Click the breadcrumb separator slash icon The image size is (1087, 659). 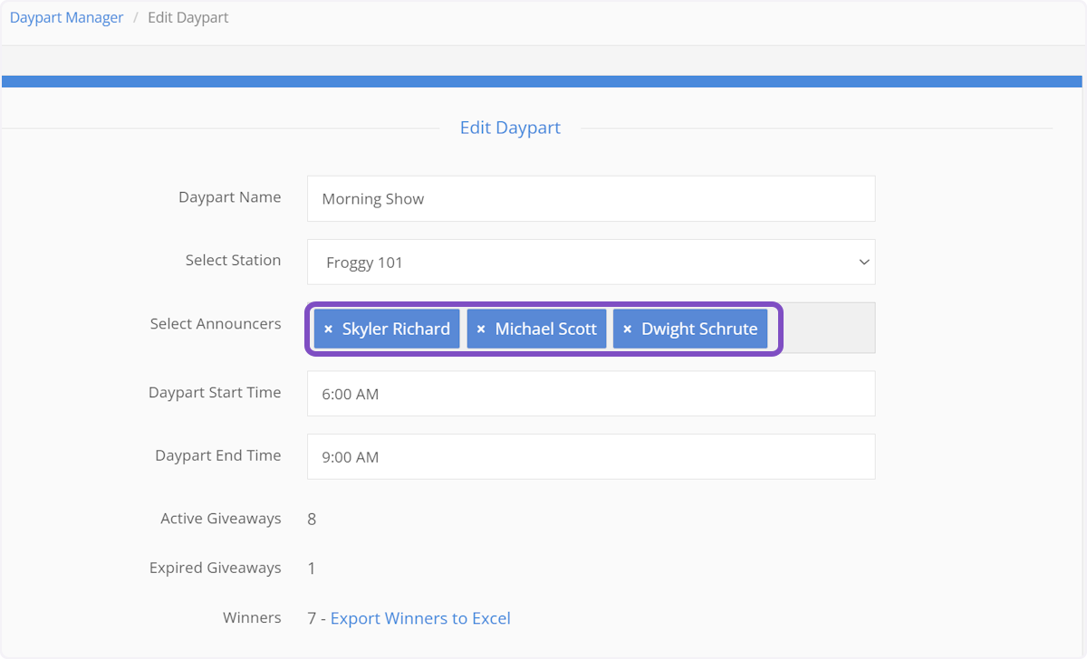134,16
